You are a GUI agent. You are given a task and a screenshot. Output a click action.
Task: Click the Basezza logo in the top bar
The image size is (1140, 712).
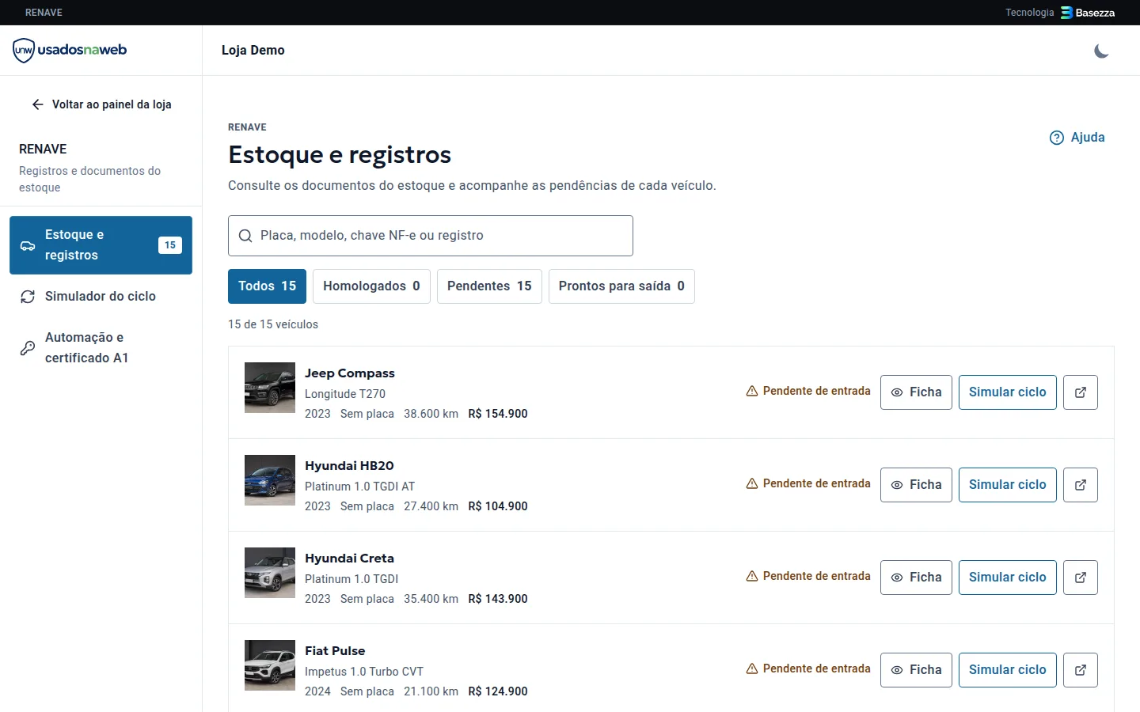tap(1088, 13)
